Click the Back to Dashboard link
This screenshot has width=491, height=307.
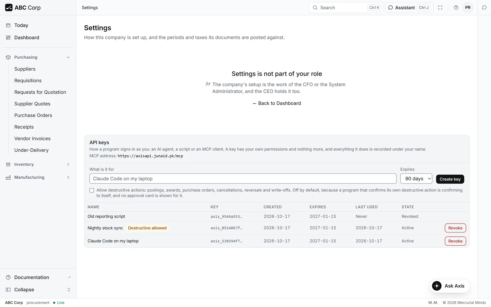(276, 103)
